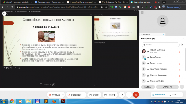
Task: Open audio options arrow beside Unmute
Action: (63, 95)
